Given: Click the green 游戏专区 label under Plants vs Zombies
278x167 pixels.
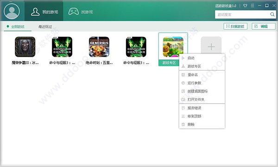Looking at the screenshot, I should [x=169, y=63].
